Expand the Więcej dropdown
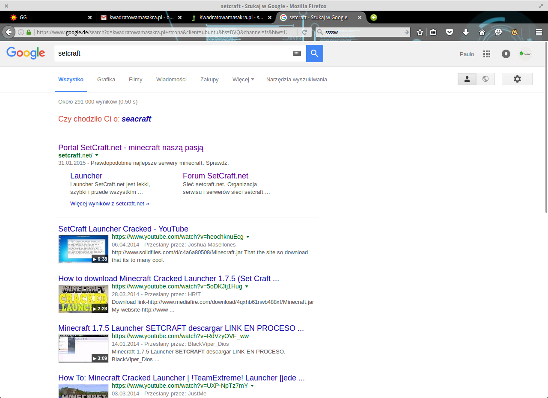Image resolution: width=548 pixels, height=398 pixels. (243, 79)
